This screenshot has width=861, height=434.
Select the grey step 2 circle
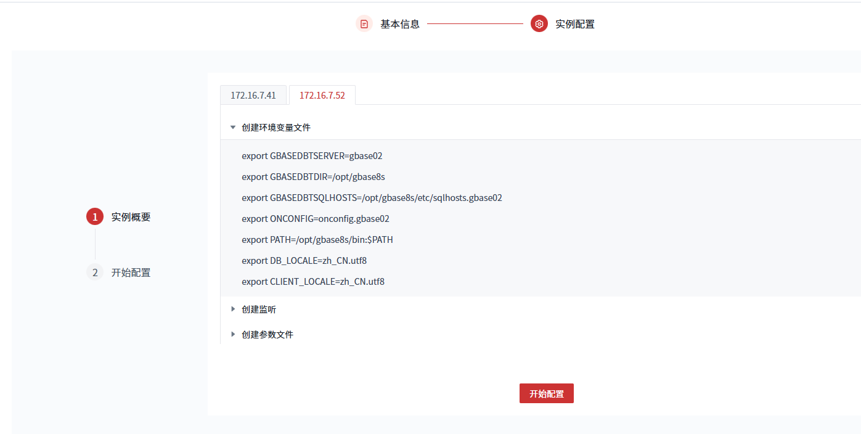[x=95, y=272]
